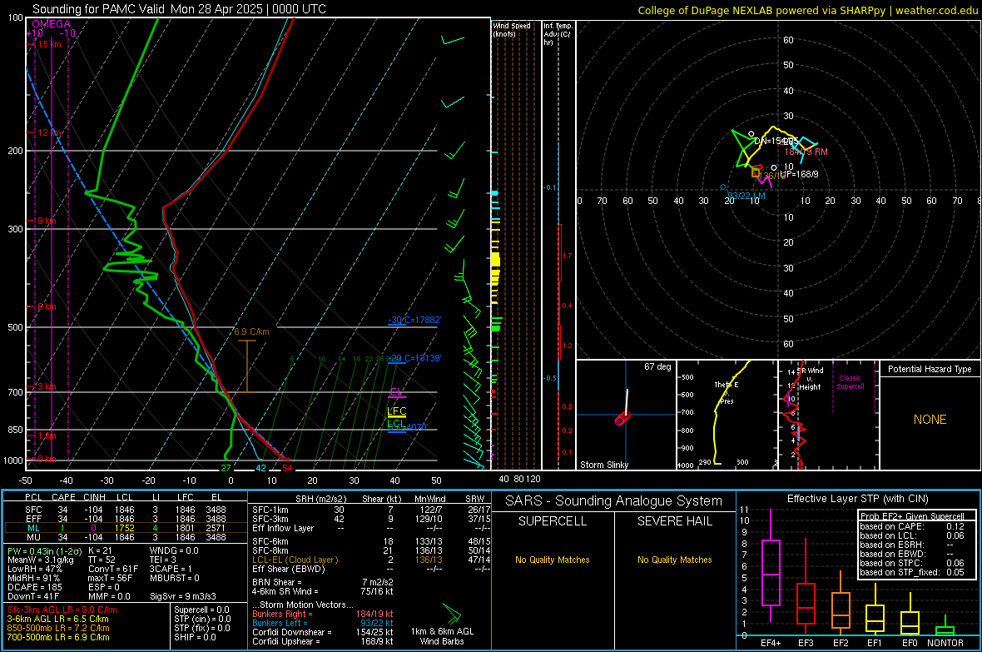
Task: Click the red storm slinky circles
Action: [x=622, y=419]
